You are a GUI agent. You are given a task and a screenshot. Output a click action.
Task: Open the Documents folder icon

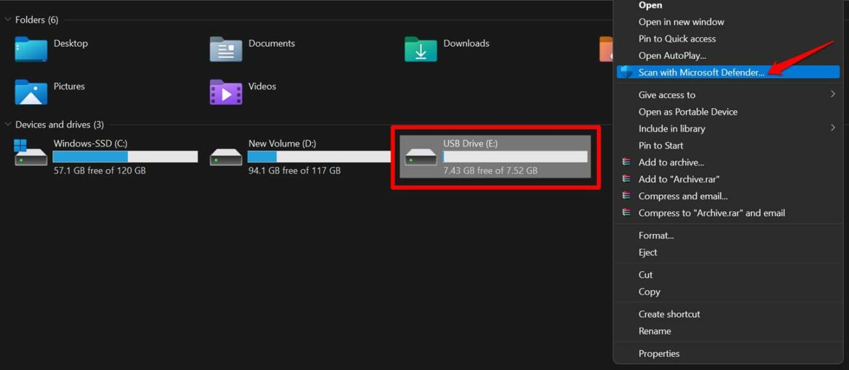(226, 49)
